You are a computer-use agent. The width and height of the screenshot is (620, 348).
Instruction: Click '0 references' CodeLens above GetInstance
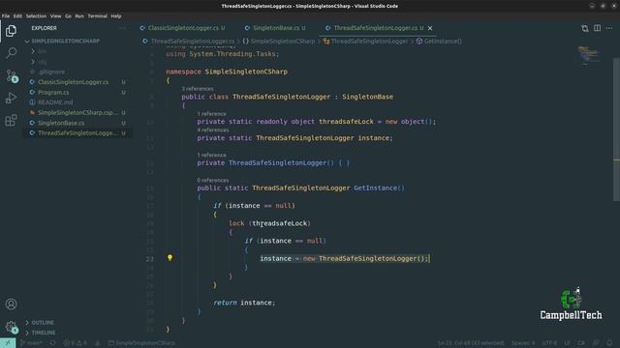(213, 181)
